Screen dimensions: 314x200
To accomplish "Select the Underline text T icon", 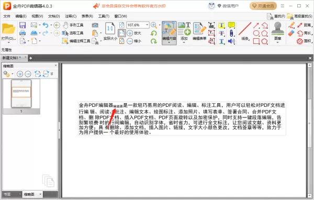I will point(221,41).
